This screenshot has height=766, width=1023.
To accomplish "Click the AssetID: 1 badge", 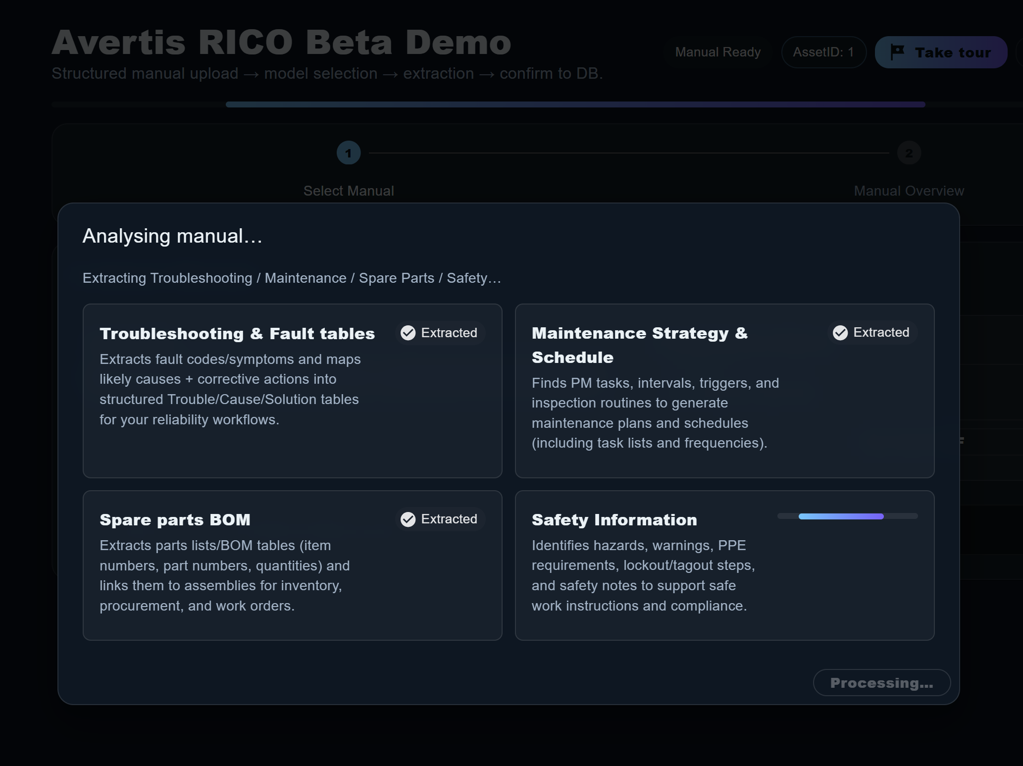I will pyautogui.click(x=823, y=52).
